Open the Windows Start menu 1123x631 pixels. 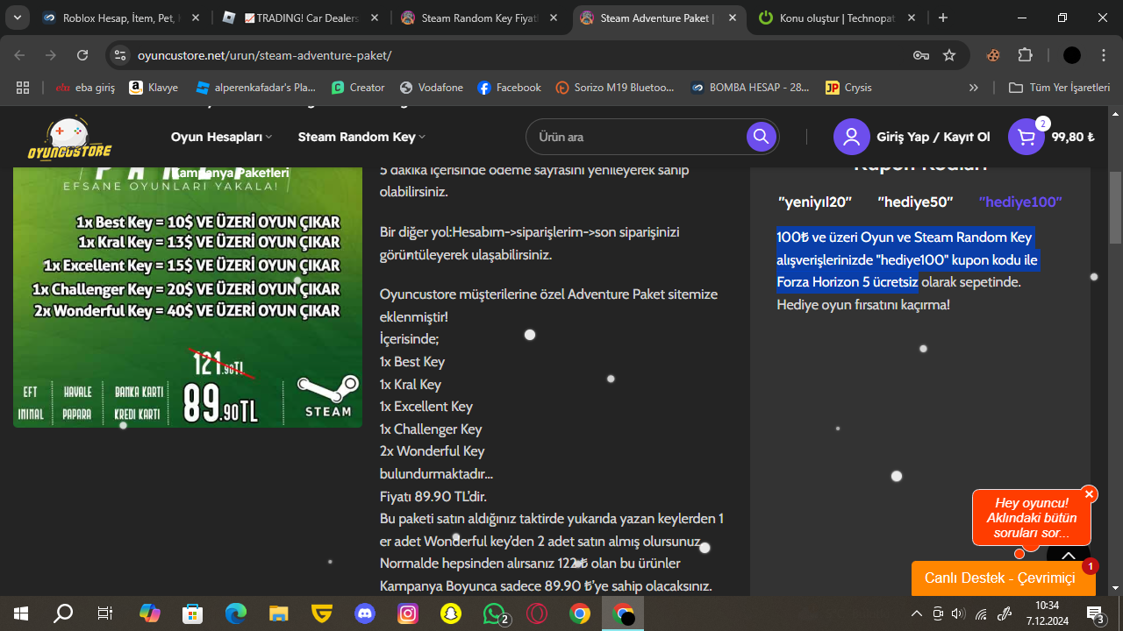coord(21,613)
